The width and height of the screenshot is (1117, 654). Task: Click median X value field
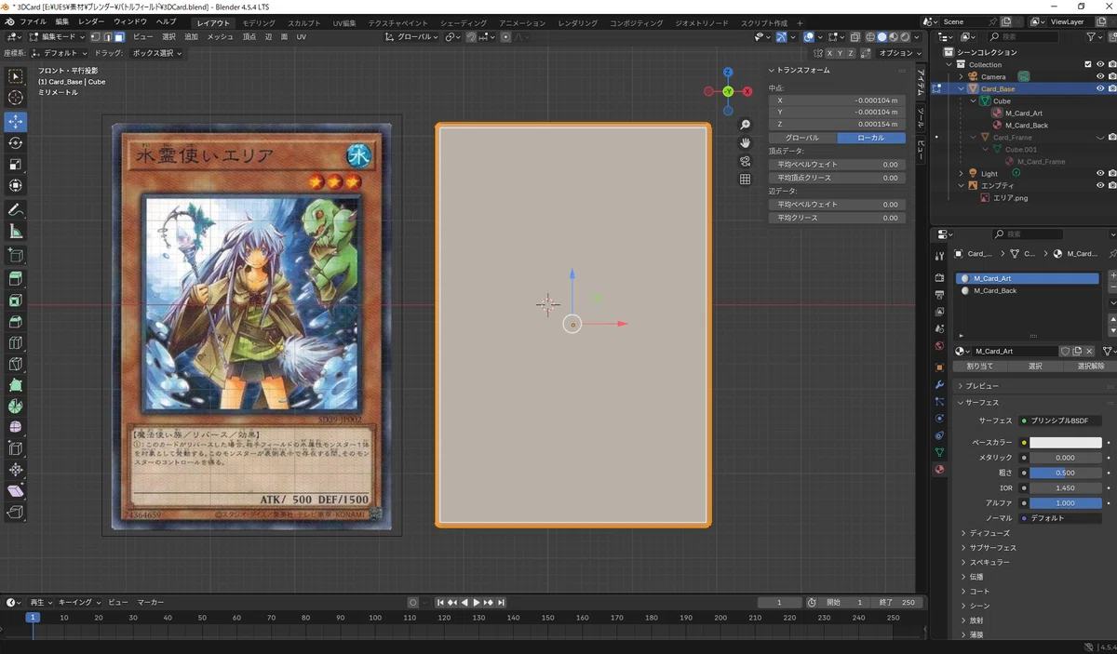tap(837, 100)
